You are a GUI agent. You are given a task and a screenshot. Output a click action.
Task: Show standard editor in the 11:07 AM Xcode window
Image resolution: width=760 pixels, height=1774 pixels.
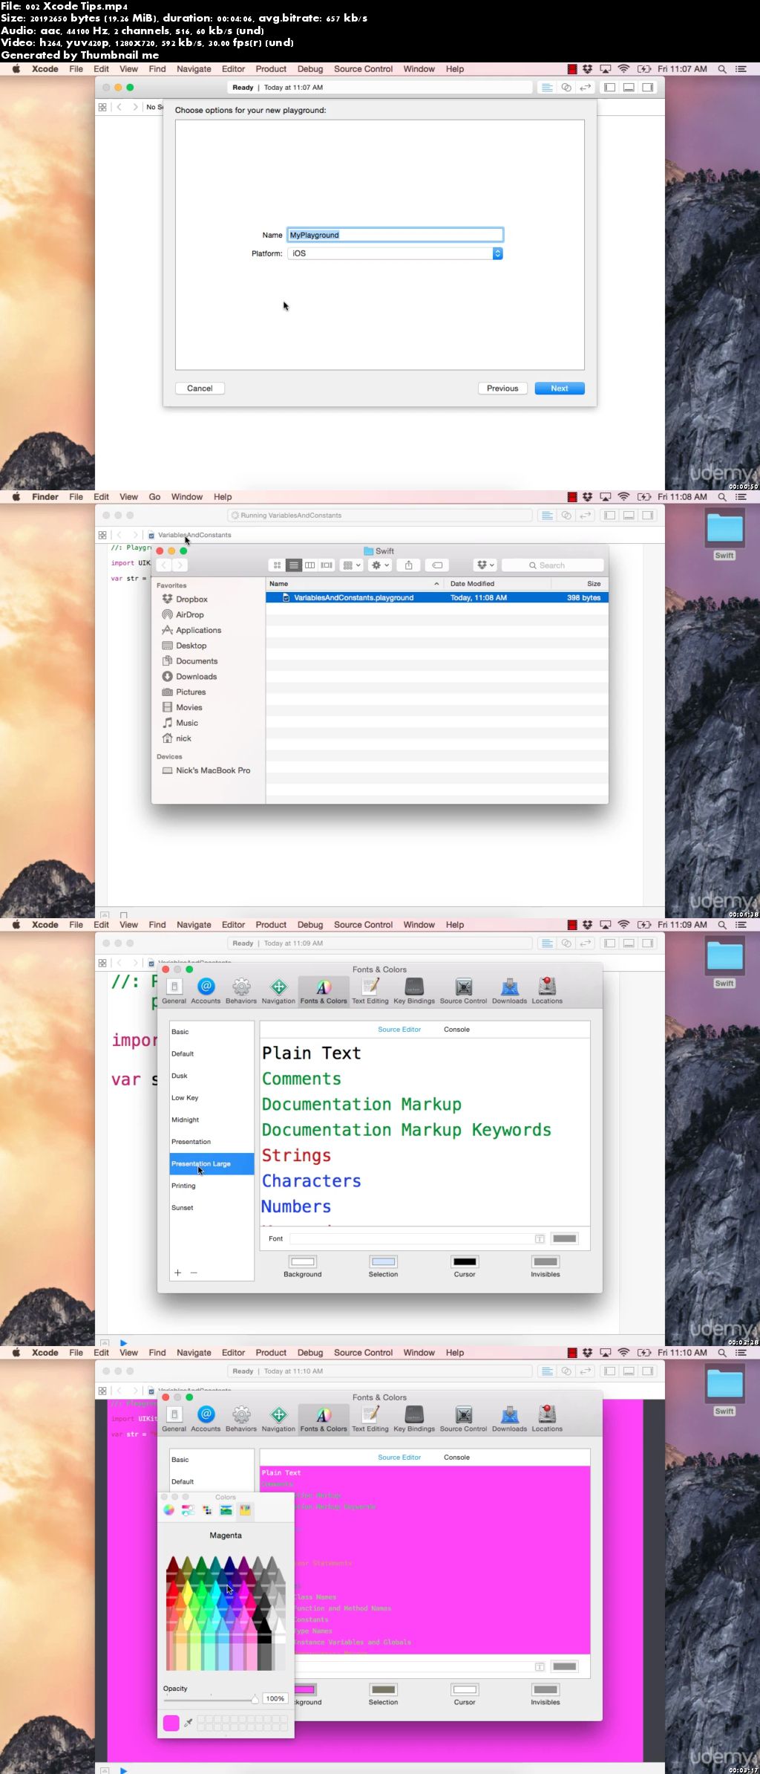547,88
